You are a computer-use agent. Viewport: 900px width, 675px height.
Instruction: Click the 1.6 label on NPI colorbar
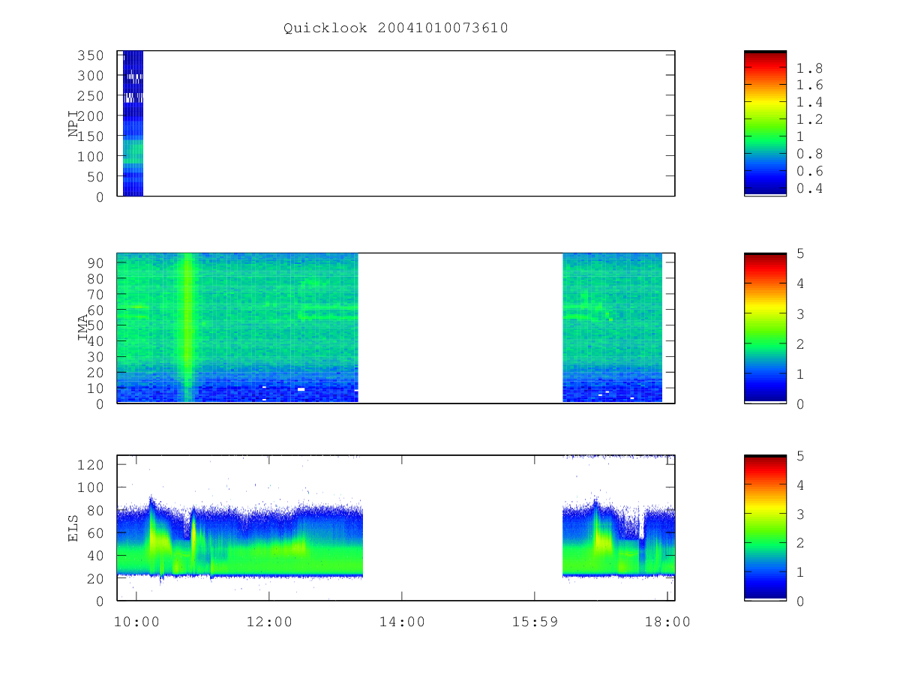click(x=808, y=85)
